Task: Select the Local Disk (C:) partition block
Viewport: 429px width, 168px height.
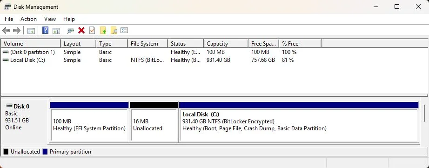Action: tap(299, 122)
